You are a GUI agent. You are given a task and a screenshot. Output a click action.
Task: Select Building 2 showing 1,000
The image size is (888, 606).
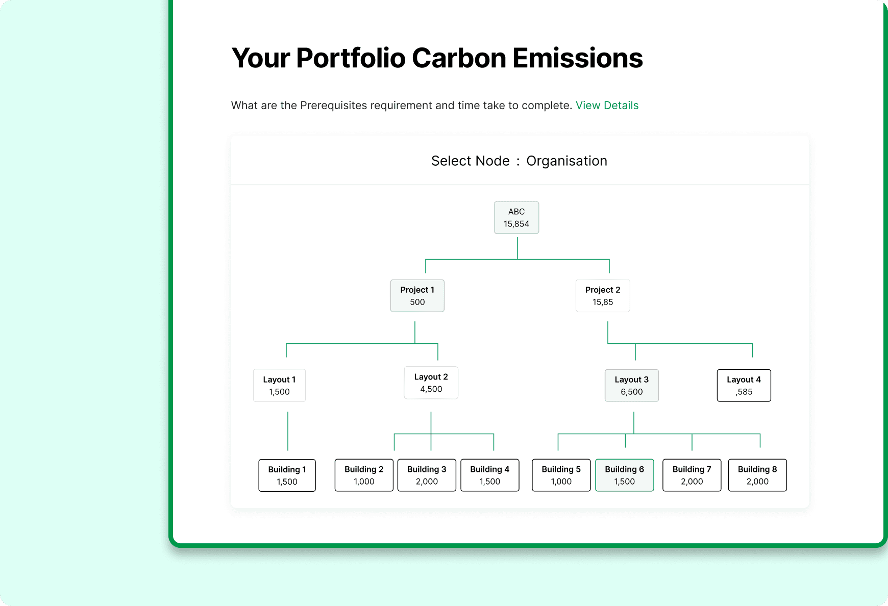[363, 475]
